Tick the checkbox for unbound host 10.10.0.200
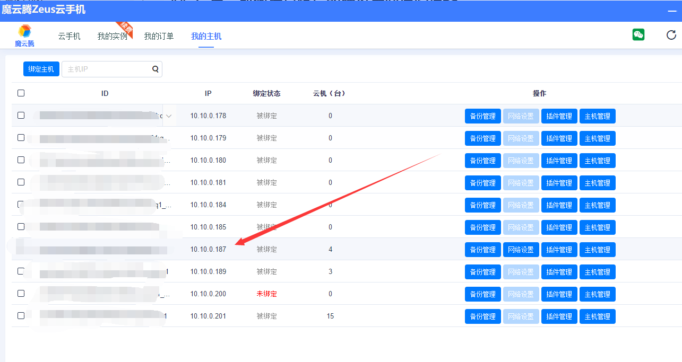This screenshot has width=682, height=362. click(21, 294)
